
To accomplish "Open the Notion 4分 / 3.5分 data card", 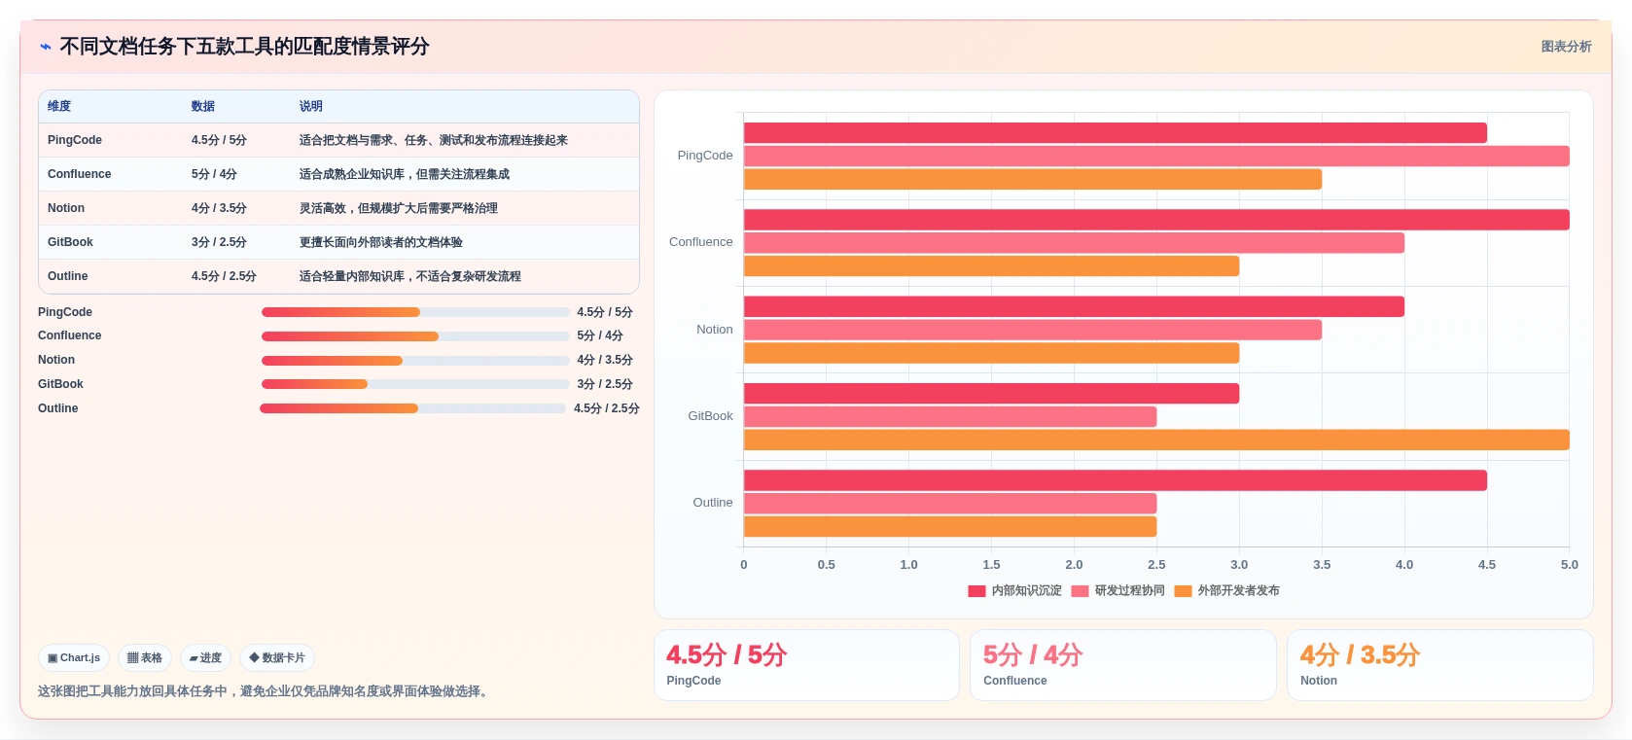I will click(x=1439, y=665).
